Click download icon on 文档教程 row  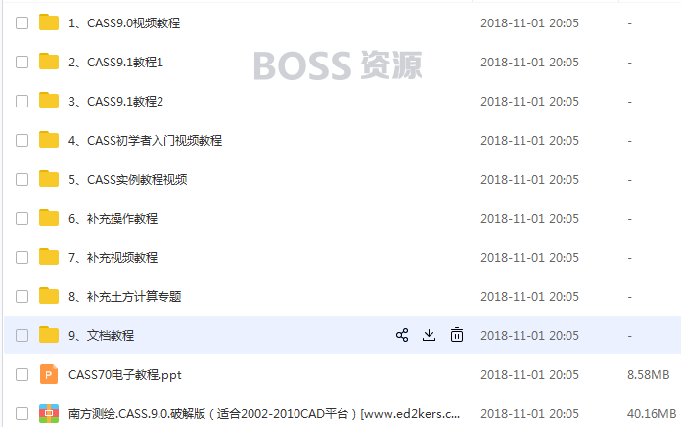tap(430, 335)
